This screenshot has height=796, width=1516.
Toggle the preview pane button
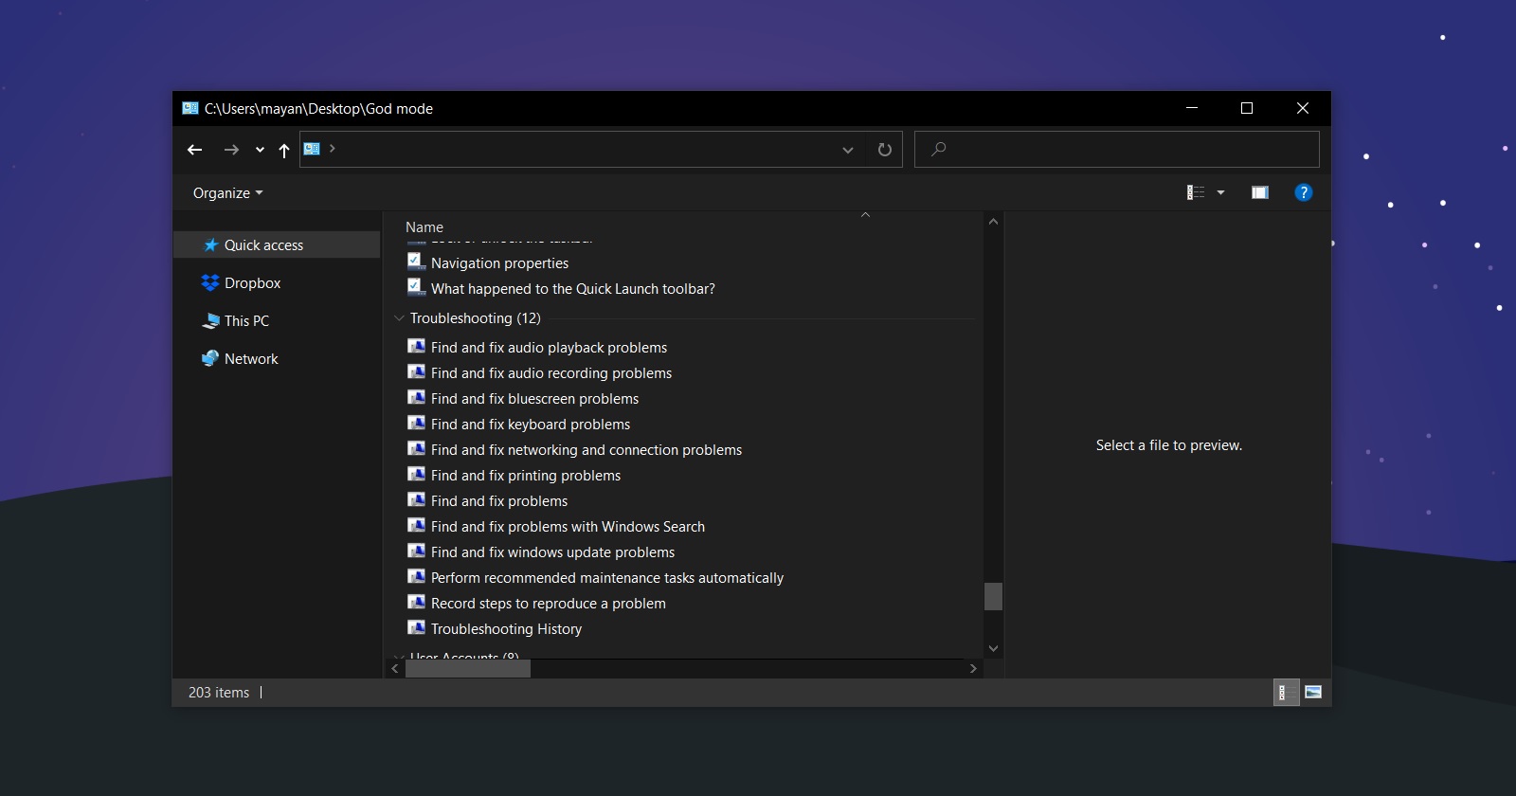[x=1259, y=192]
